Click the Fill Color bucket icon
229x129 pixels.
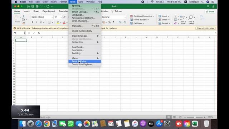click(x=58, y=22)
